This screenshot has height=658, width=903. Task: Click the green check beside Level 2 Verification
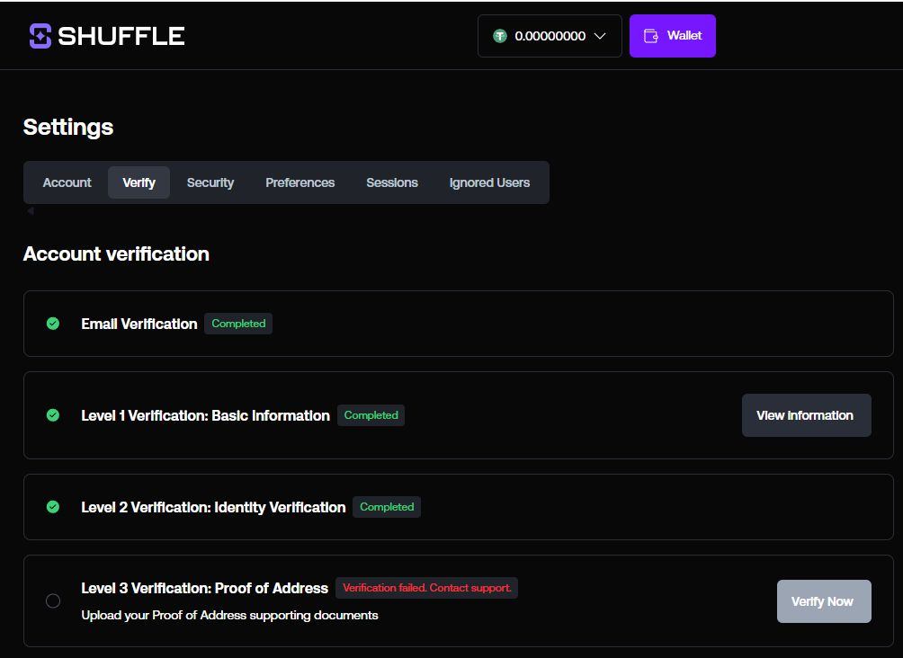53,507
